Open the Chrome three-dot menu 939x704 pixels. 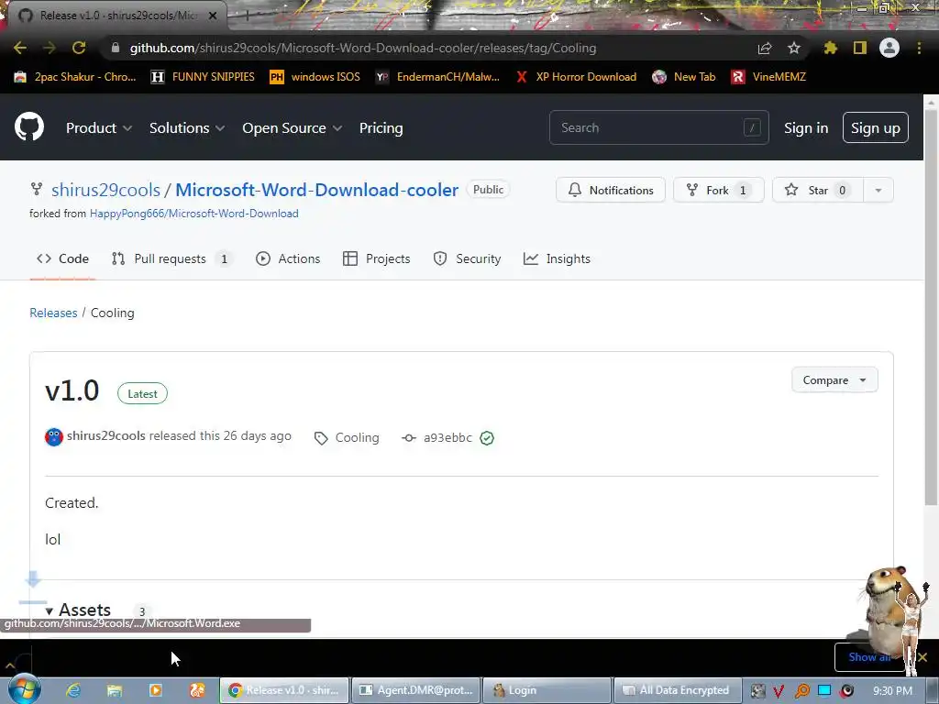pyautogui.click(x=919, y=48)
